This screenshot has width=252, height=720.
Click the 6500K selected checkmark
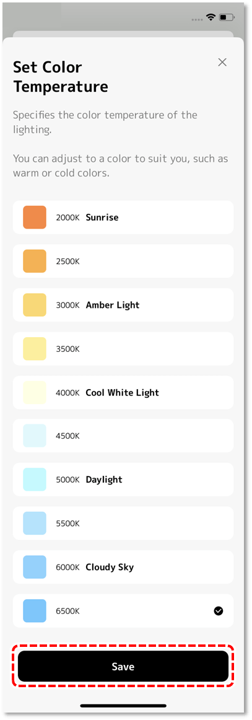[219, 611]
